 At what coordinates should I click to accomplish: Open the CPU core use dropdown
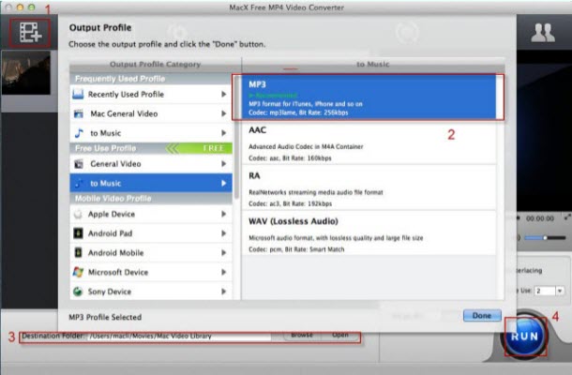[559, 291]
